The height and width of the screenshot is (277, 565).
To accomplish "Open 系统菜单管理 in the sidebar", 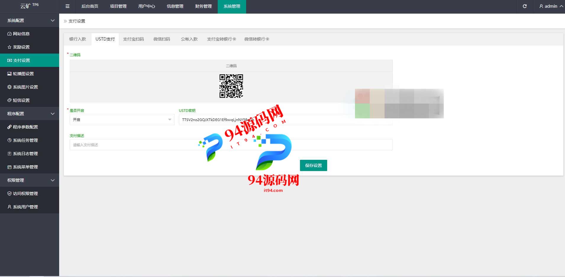I will point(30,167).
